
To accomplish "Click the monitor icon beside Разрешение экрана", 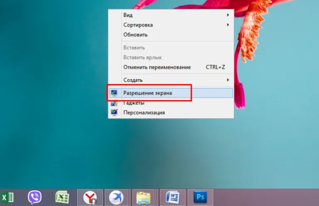I will (x=114, y=93).
